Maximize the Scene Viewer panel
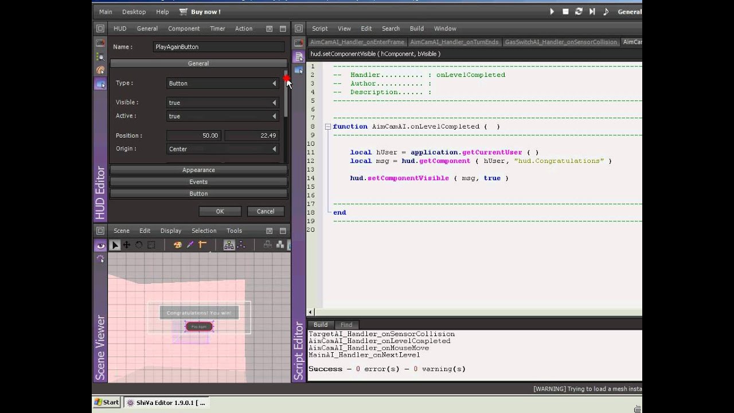 (x=283, y=231)
